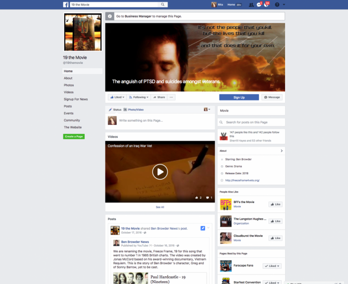The image size is (348, 284).
Task: Click Rita's profile picture in top bar
Action: click(x=214, y=5)
